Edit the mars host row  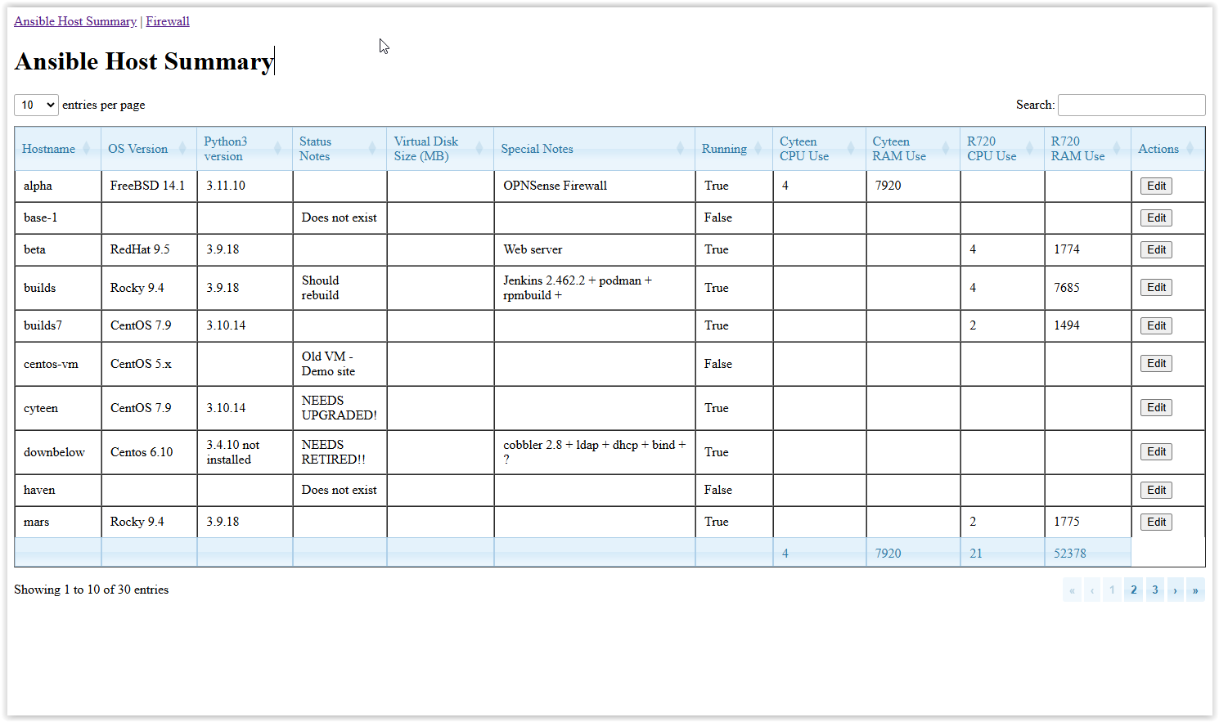coord(1156,522)
